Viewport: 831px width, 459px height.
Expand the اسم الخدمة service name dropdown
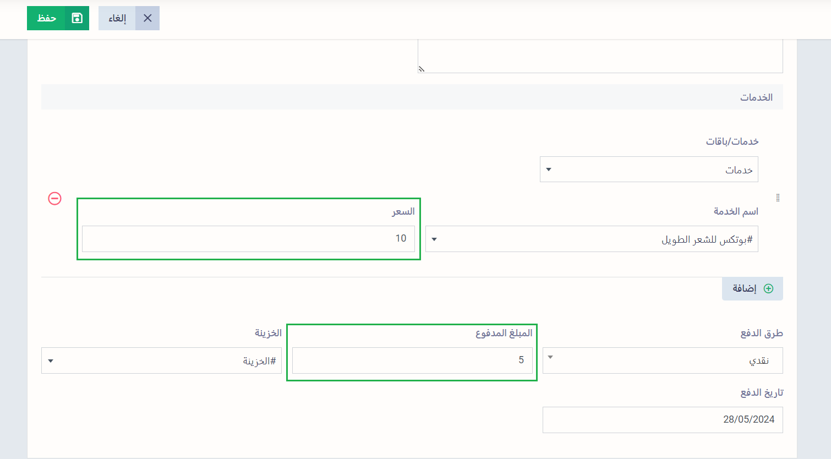434,239
